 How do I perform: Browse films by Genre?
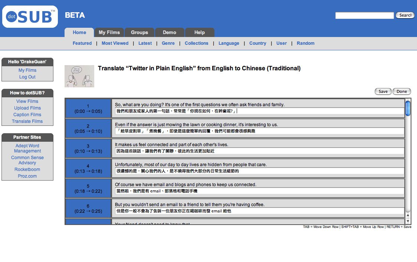[x=168, y=43]
